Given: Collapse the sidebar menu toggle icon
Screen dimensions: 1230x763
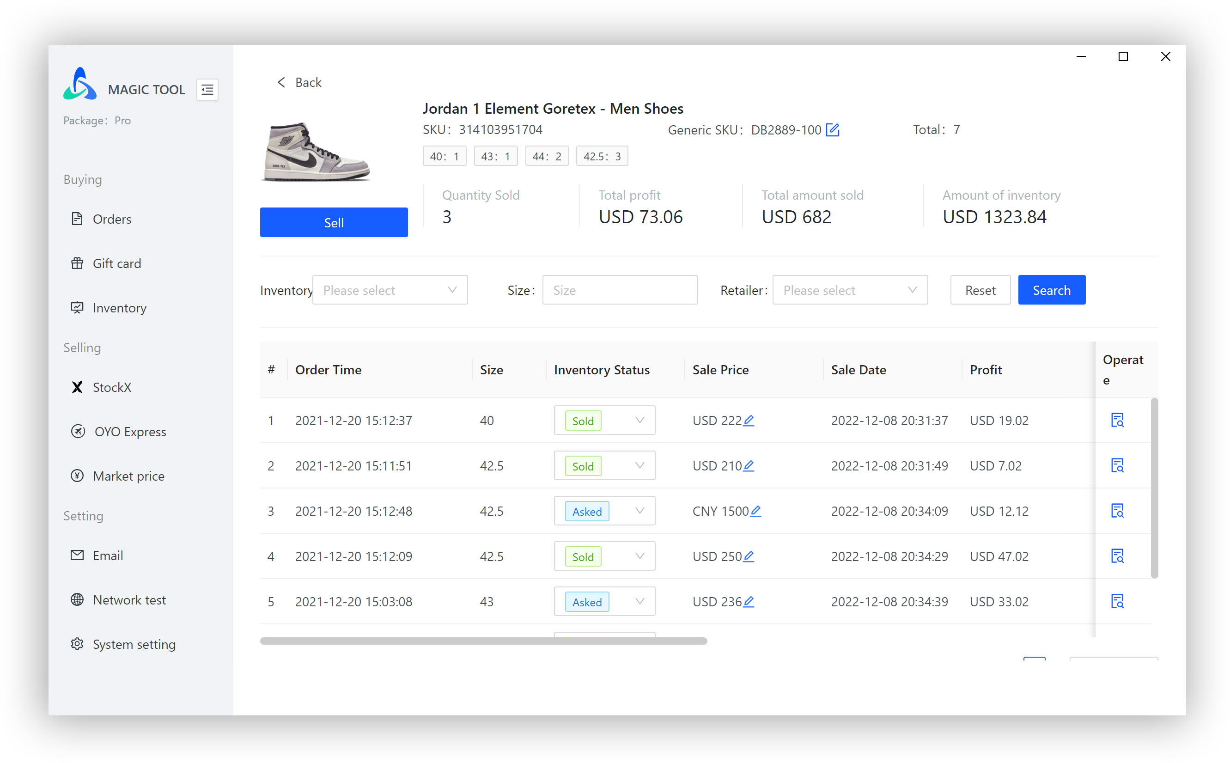Looking at the screenshot, I should tap(207, 90).
